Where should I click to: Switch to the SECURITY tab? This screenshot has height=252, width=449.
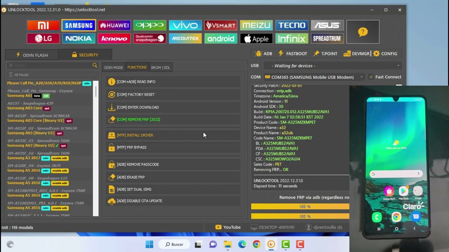tap(85, 55)
